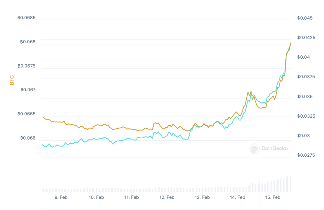Click the orange BTC axis title
This screenshot has width=324, height=210.
click(12, 80)
